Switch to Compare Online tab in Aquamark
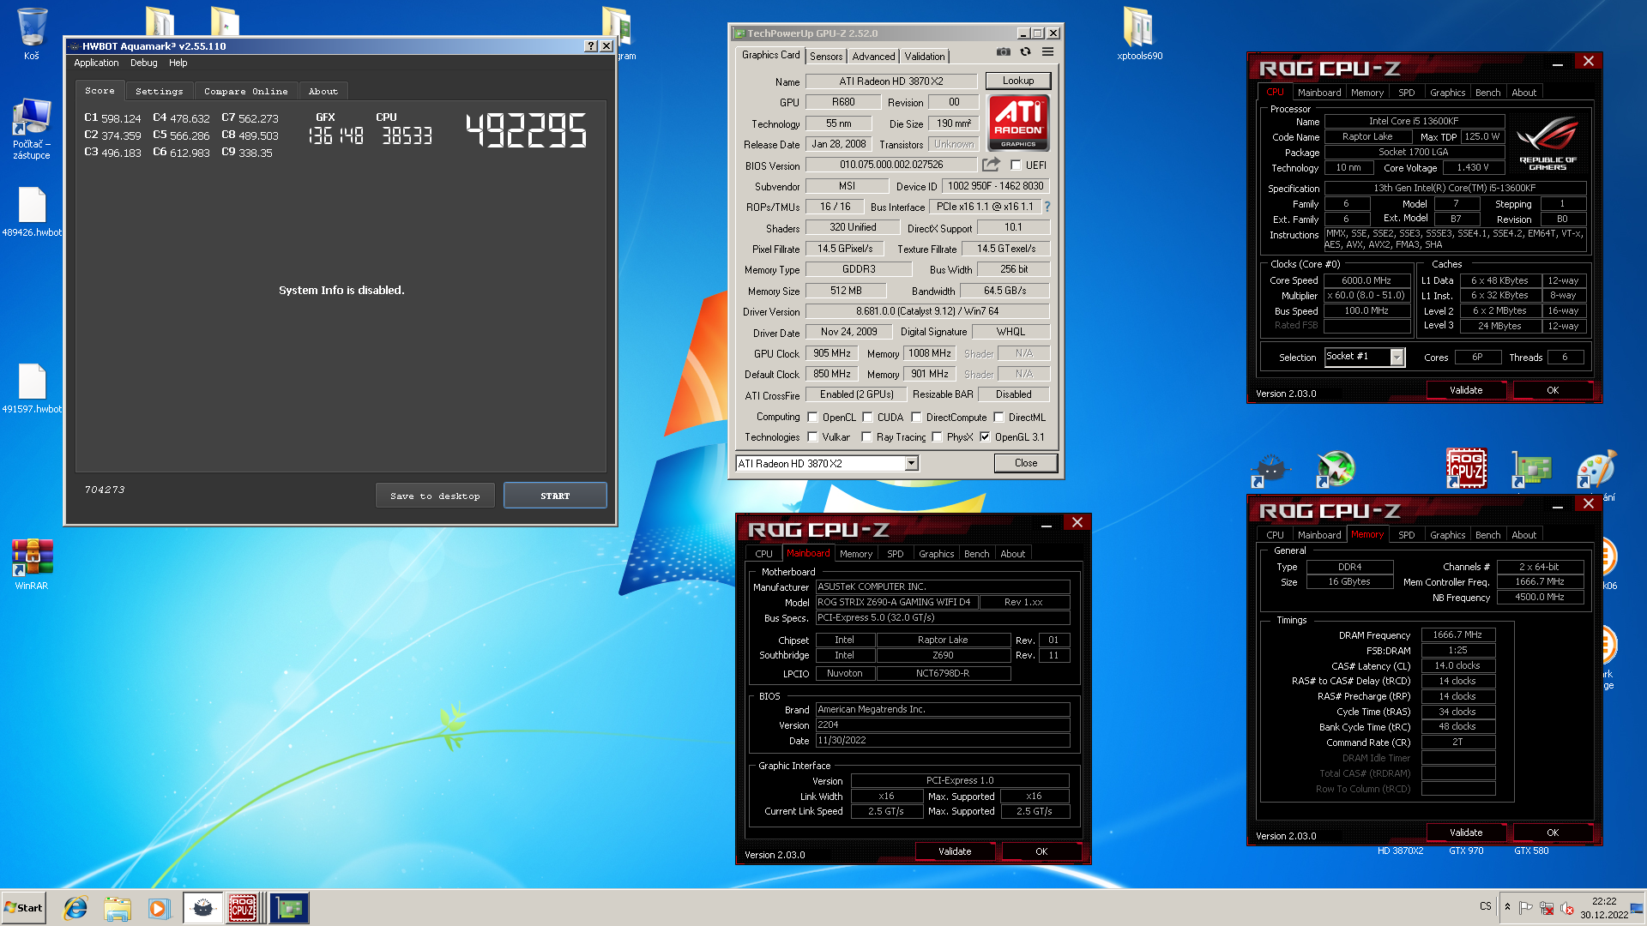Image resolution: width=1647 pixels, height=926 pixels. [x=245, y=91]
